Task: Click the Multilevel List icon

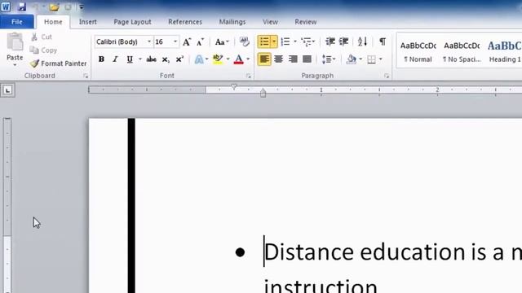Action: [306, 42]
